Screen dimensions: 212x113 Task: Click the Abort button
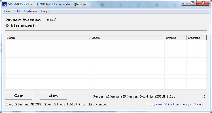tap(53, 96)
